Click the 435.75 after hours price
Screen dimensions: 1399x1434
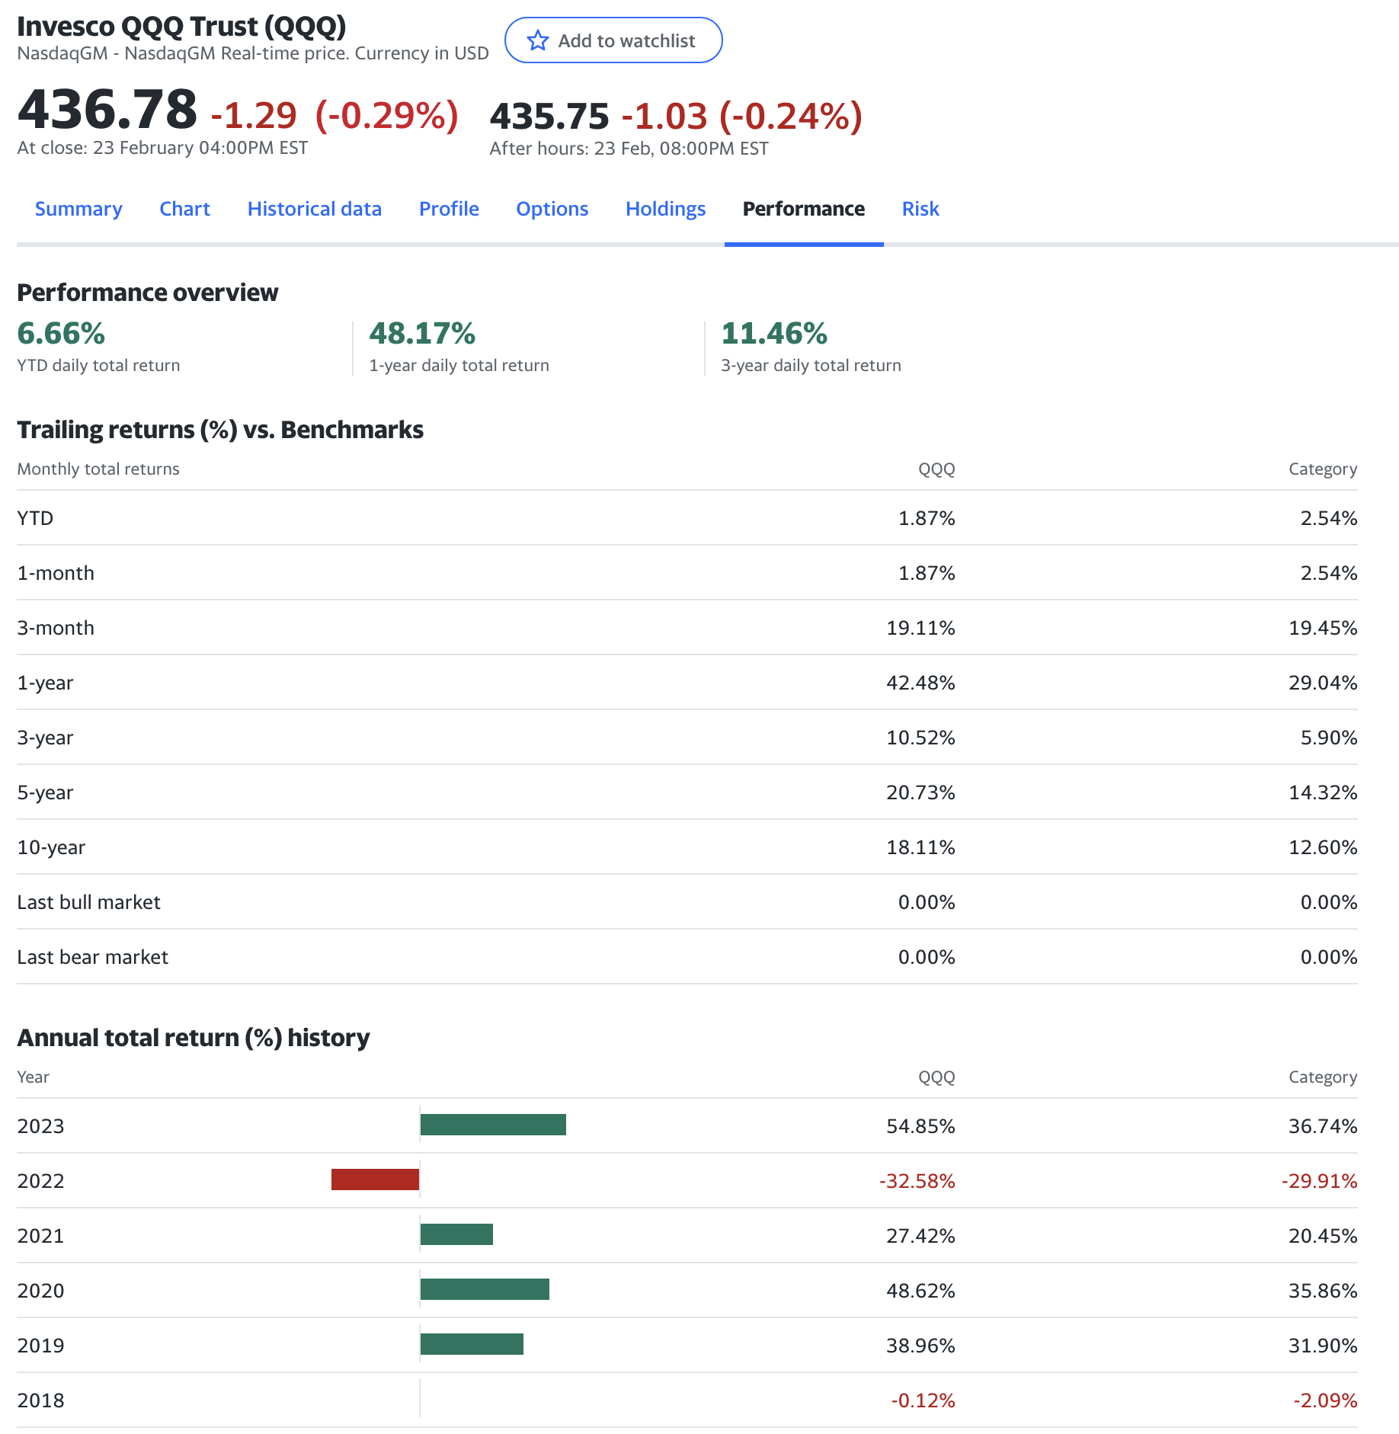coord(549,117)
